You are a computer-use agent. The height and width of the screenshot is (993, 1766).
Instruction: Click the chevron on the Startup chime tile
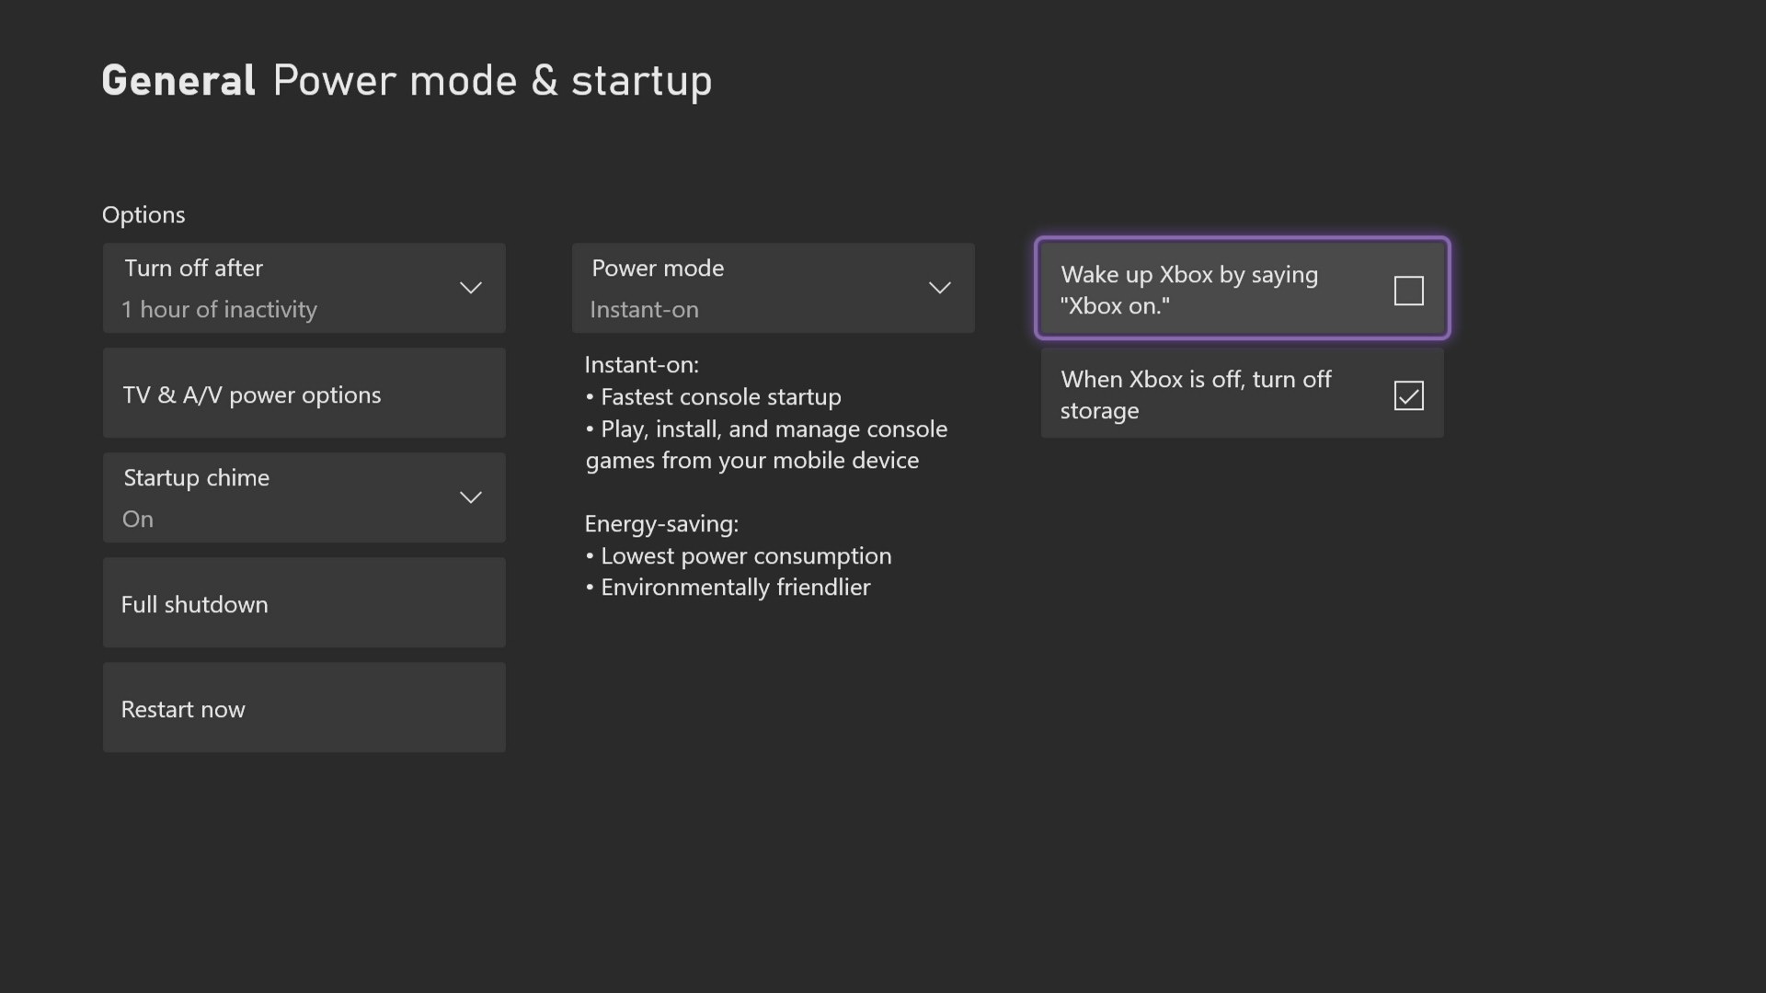point(470,496)
